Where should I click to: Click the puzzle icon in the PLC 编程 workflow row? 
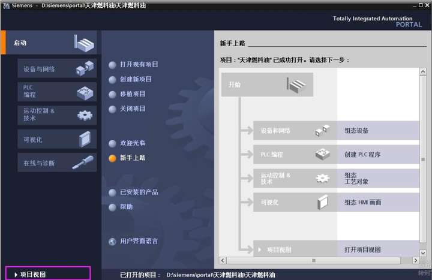coord(322,155)
